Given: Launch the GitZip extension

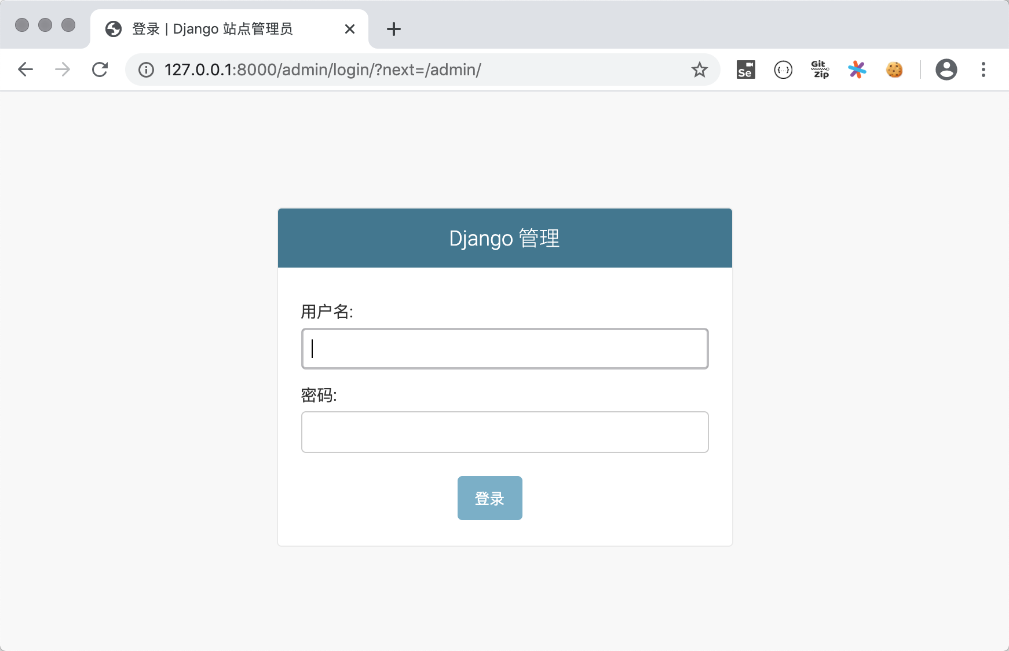Looking at the screenshot, I should click(x=820, y=70).
